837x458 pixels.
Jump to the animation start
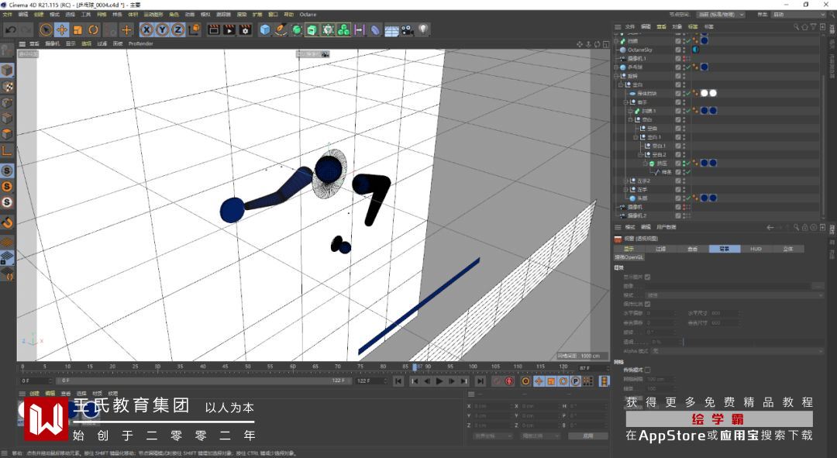pos(398,381)
